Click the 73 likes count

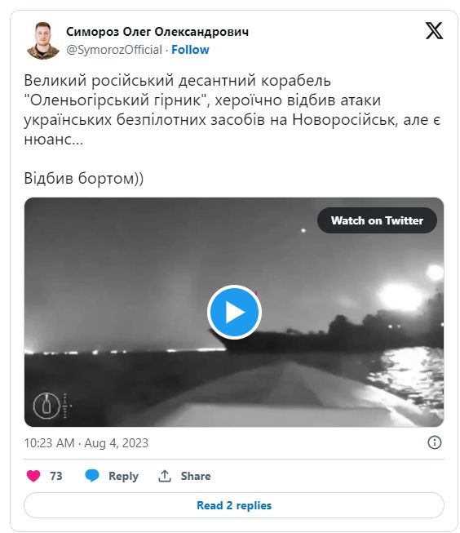point(56,476)
